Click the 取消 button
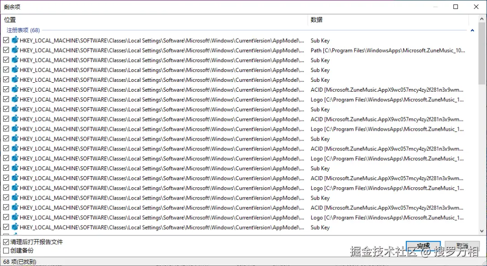This screenshot has width=487, height=266. 462,246
